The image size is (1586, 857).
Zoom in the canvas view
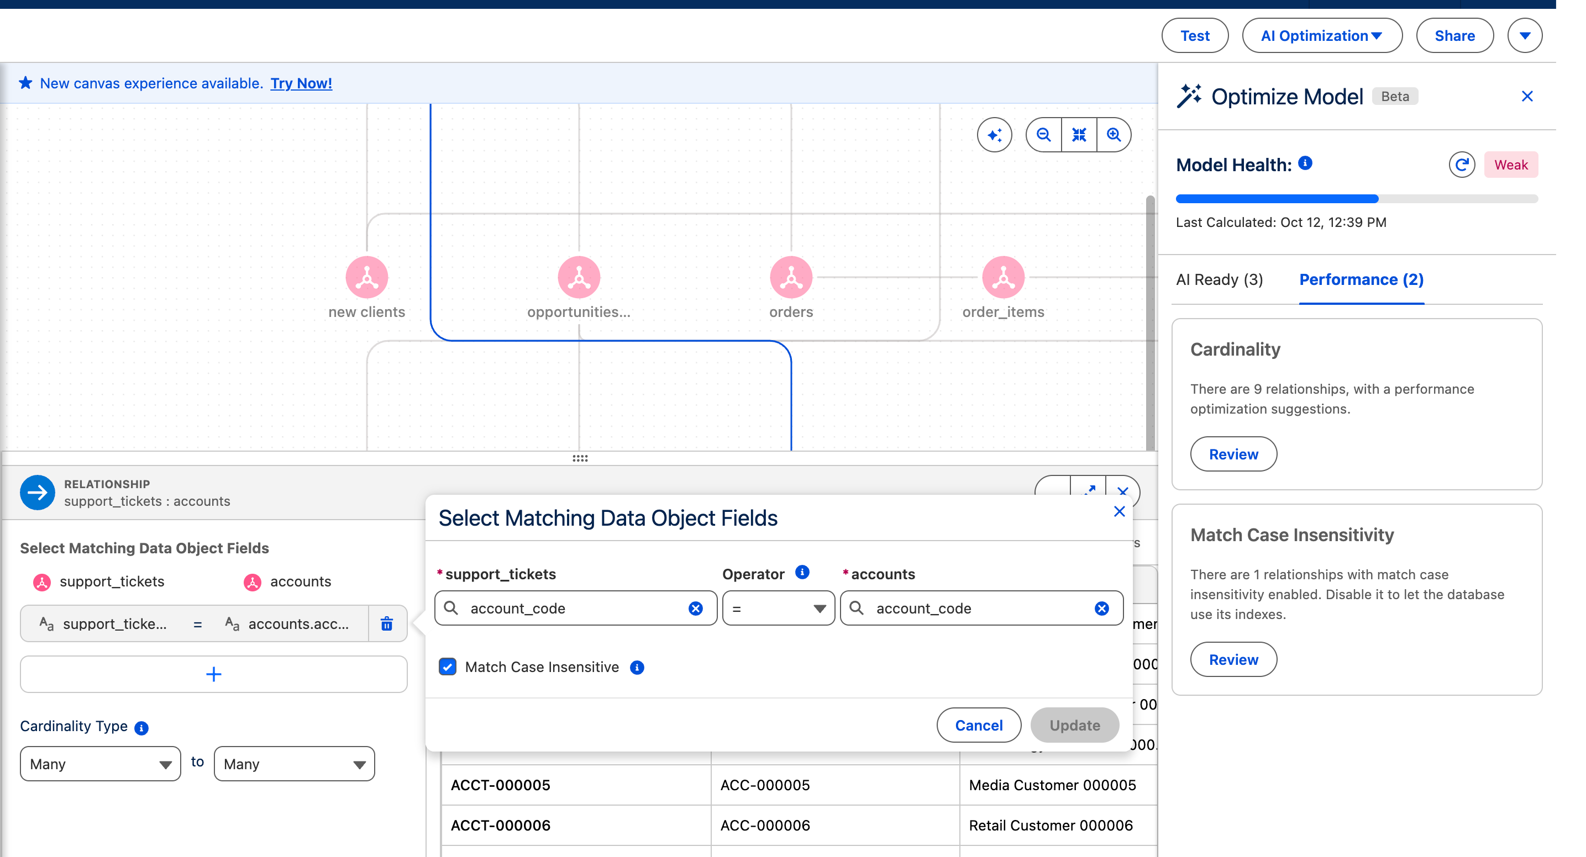[1114, 134]
